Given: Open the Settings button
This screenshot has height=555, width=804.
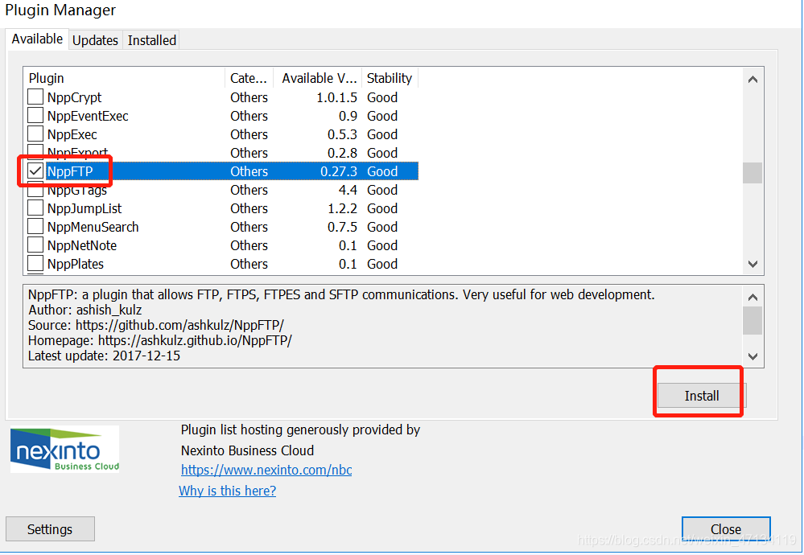Looking at the screenshot, I should click(x=50, y=529).
